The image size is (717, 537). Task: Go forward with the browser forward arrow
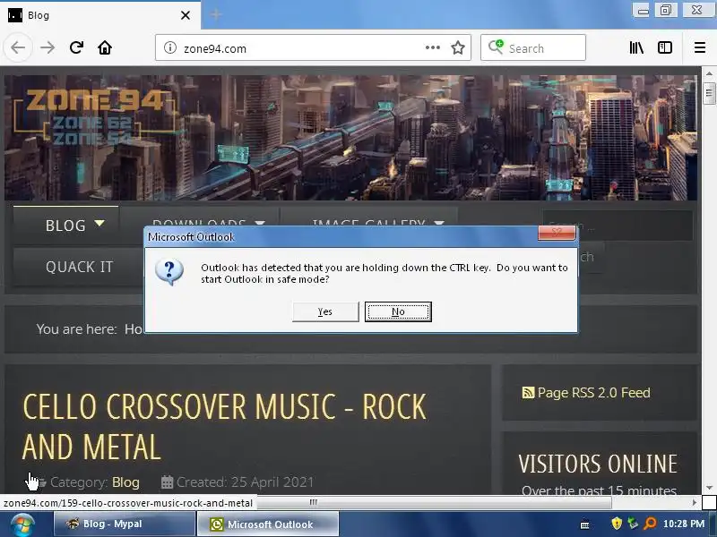click(x=48, y=47)
